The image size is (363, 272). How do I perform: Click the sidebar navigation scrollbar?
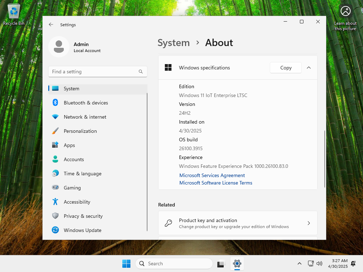pyautogui.click(x=147, y=162)
